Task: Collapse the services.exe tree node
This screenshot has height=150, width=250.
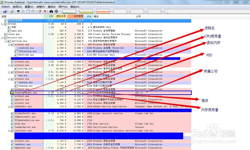Action: tap(6, 41)
